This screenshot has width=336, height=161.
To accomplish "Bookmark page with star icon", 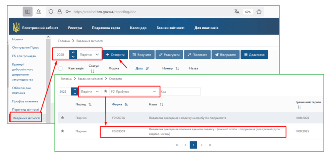I will click(x=259, y=12).
